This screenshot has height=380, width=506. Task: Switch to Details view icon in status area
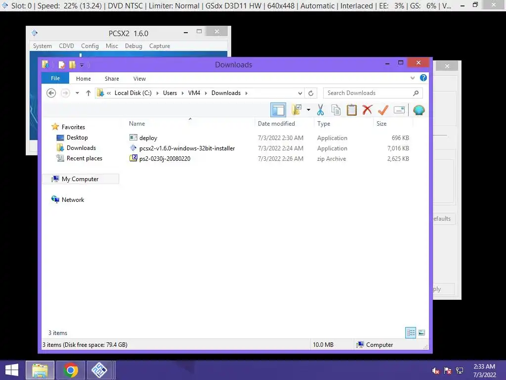[411, 332]
